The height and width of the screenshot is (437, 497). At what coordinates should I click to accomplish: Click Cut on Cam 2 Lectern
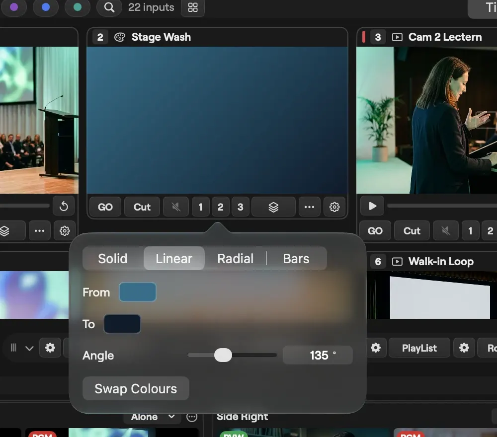(x=412, y=231)
